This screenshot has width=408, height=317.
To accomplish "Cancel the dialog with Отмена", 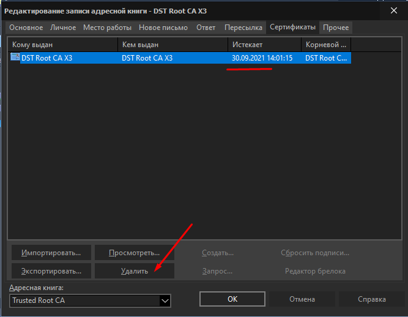I will pyautogui.click(x=302, y=299).
